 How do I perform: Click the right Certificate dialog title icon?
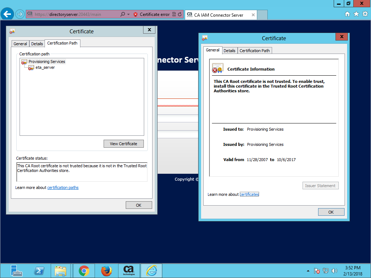pos(204,38)
